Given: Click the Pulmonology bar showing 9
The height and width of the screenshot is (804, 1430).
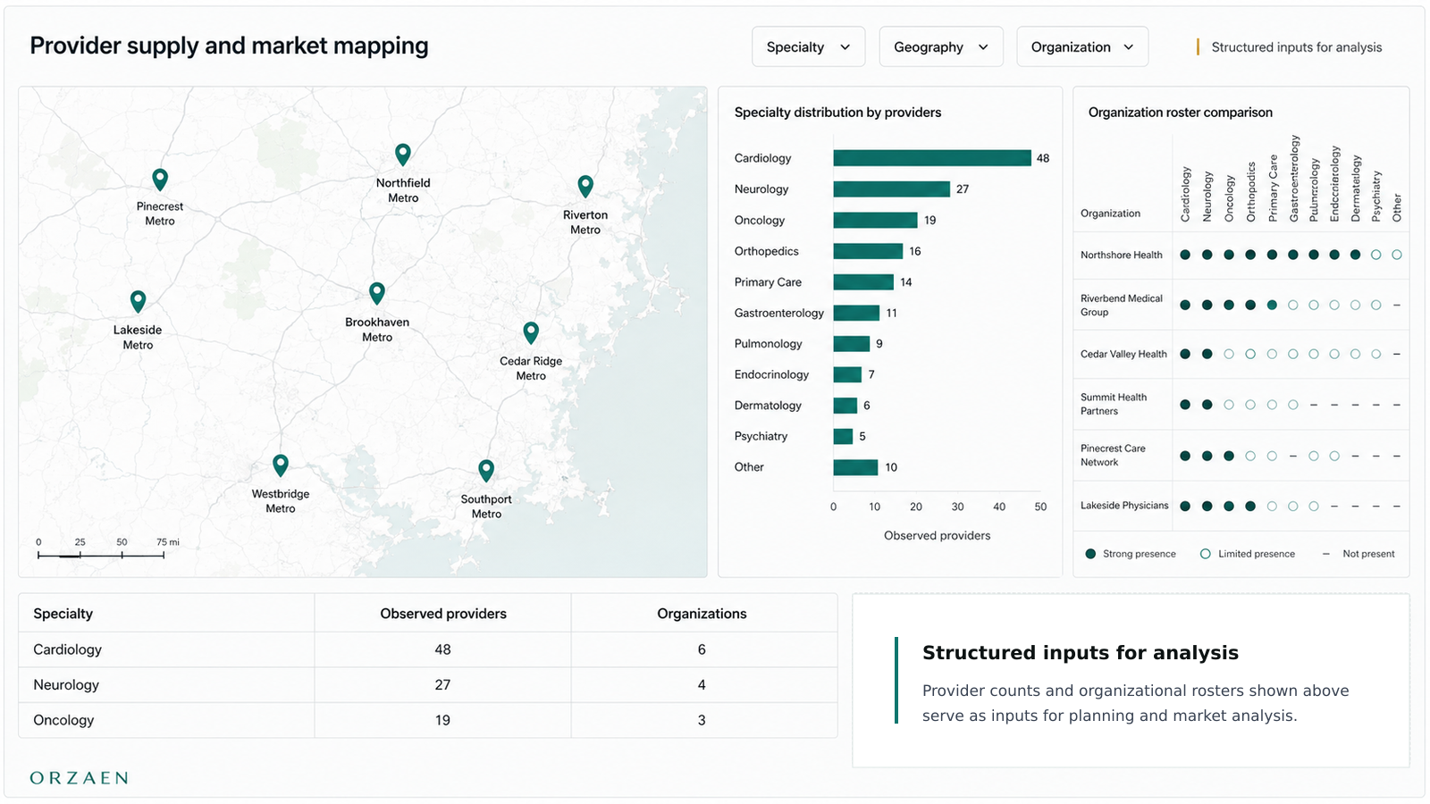Looking at the screenshot, I should pos(852,344).
